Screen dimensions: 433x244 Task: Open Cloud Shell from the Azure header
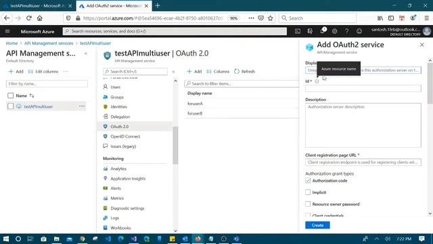pyautogui.click(x=298, y=31)
